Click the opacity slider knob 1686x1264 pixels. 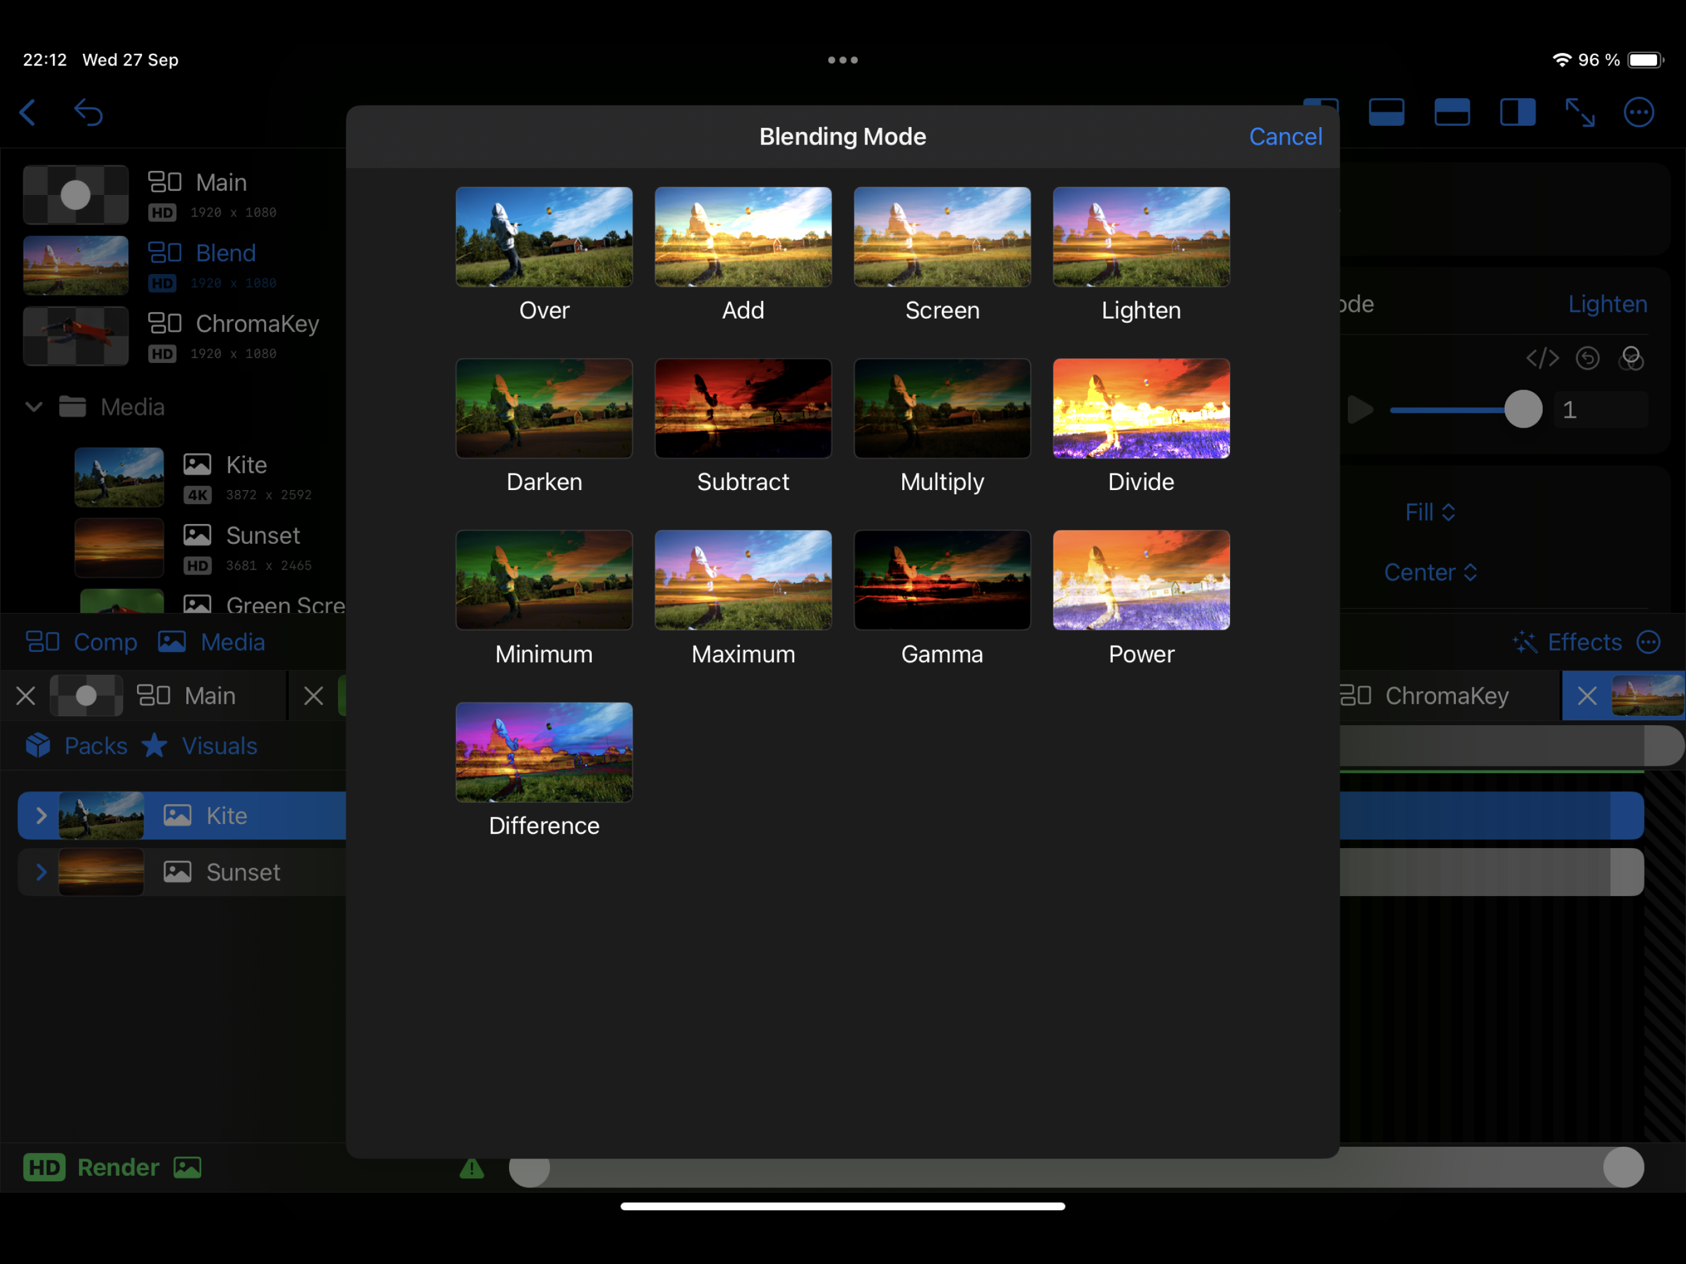click(x=1523, y=409)
